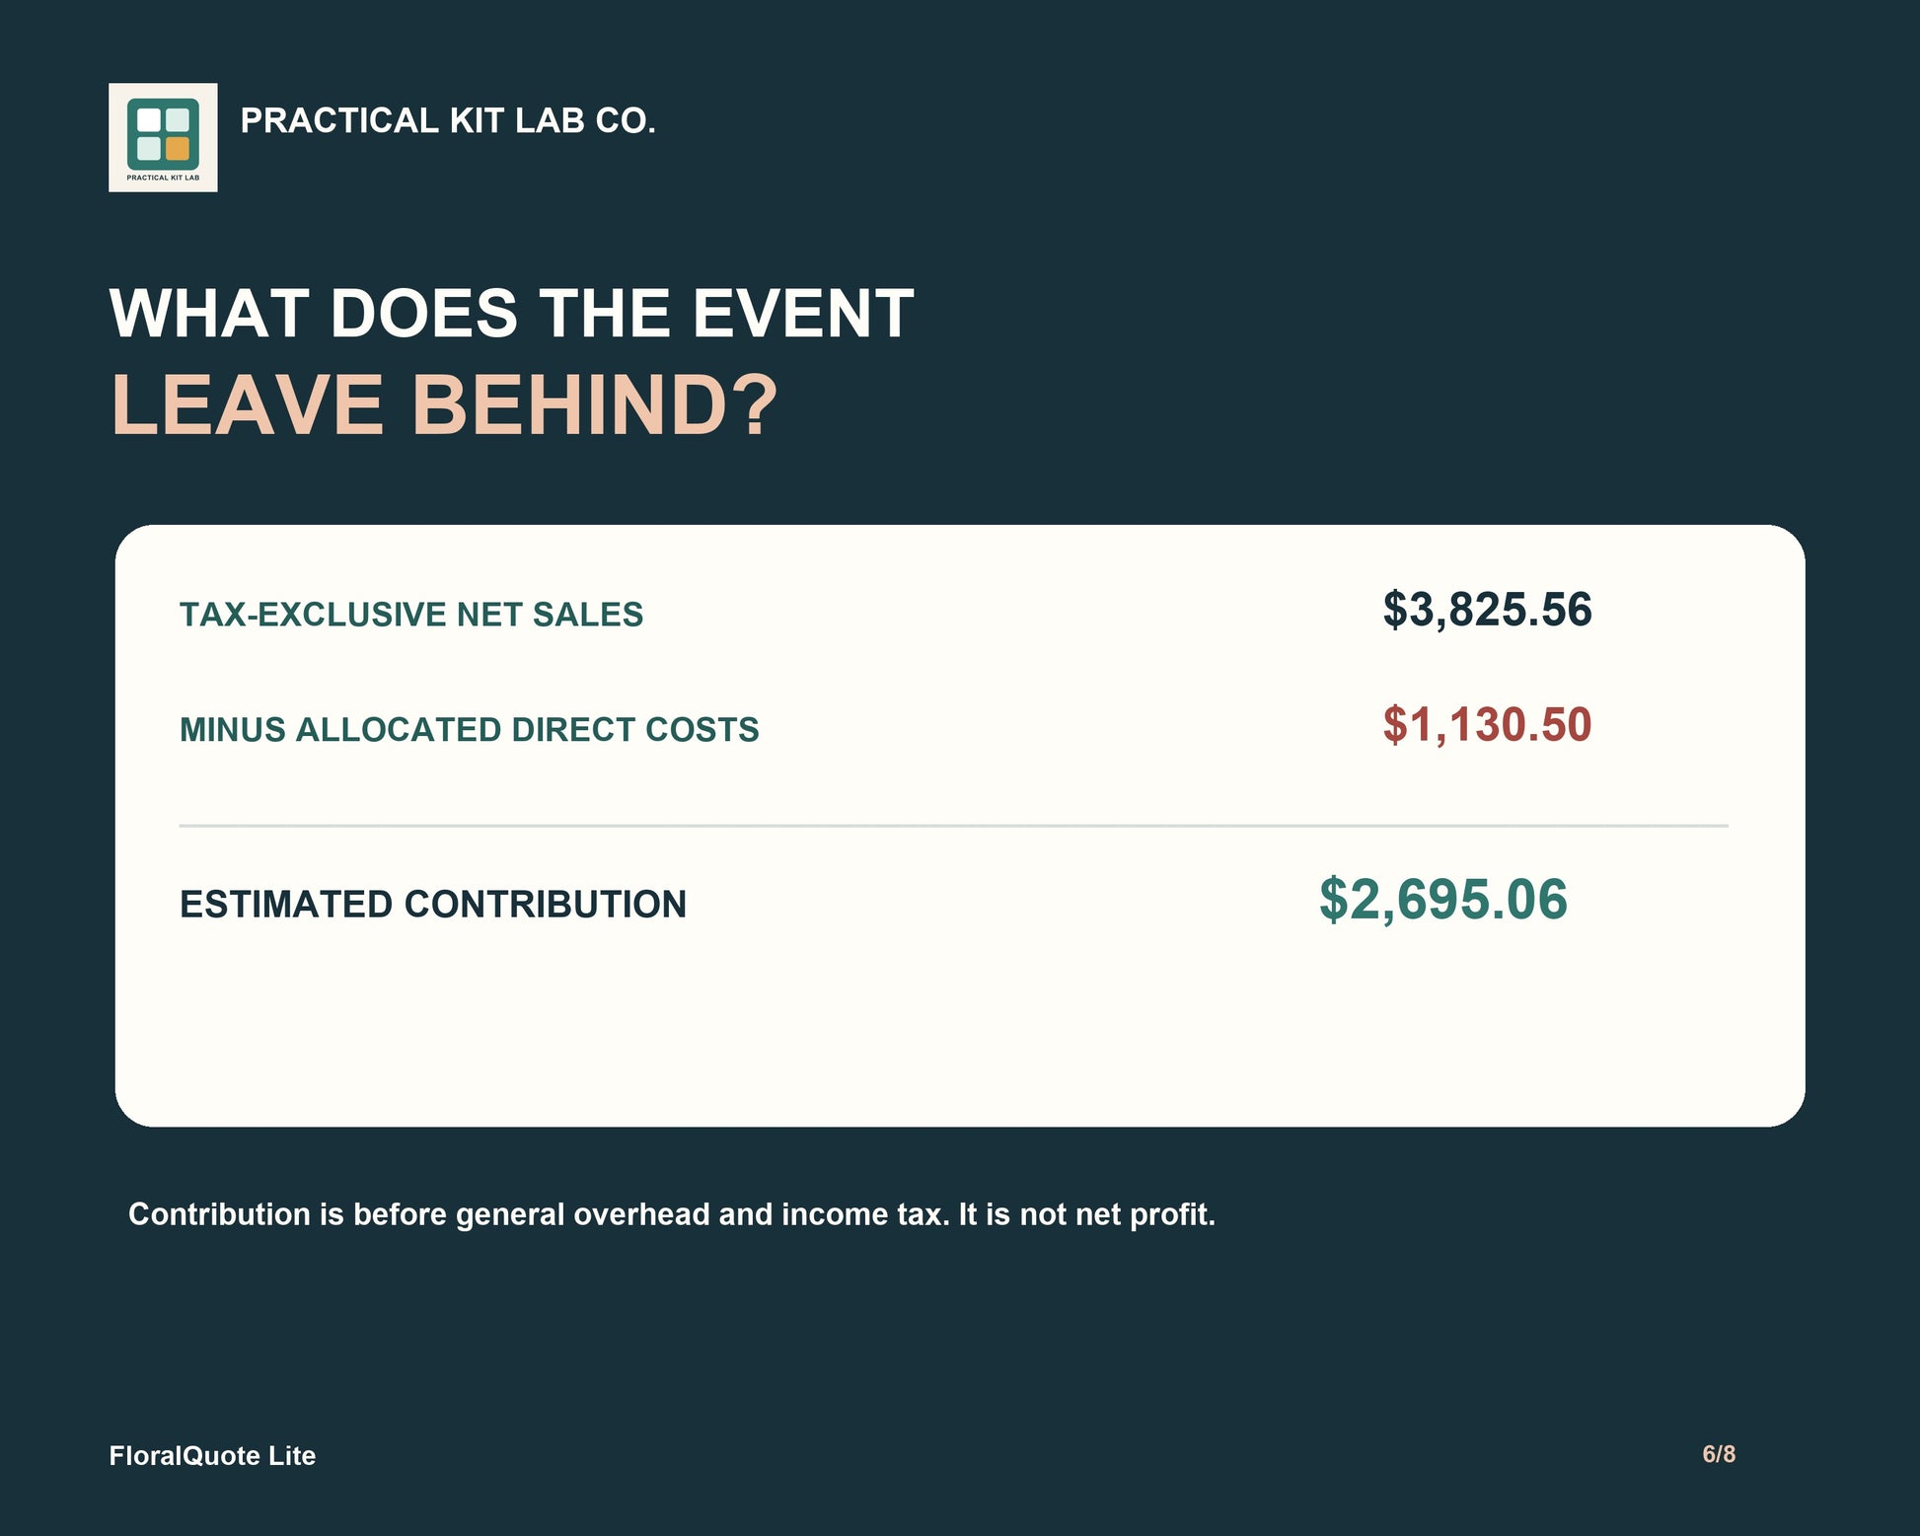Select the TAX-EXCLUSIVE NET SALES label
This screenshot has width=1920, height=1536.
pos(411,615)
